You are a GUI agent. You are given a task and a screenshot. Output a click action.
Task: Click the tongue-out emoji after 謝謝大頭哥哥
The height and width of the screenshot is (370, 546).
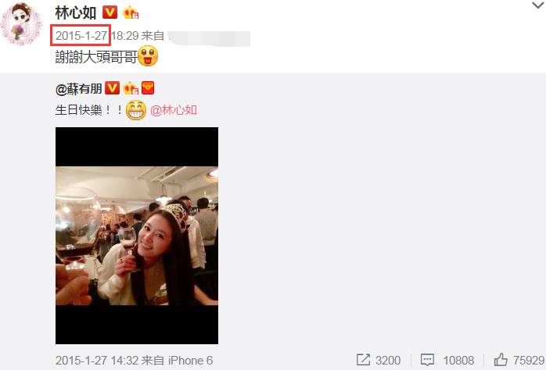click(x=148, y=56)
